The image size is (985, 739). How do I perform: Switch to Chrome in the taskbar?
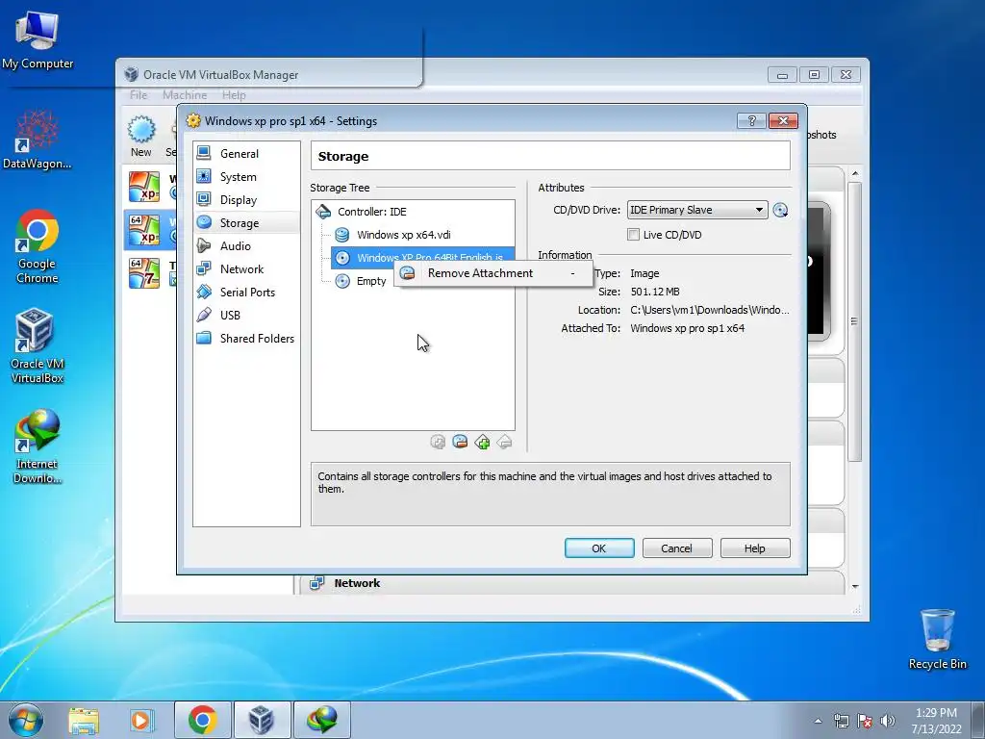(202, 720)
